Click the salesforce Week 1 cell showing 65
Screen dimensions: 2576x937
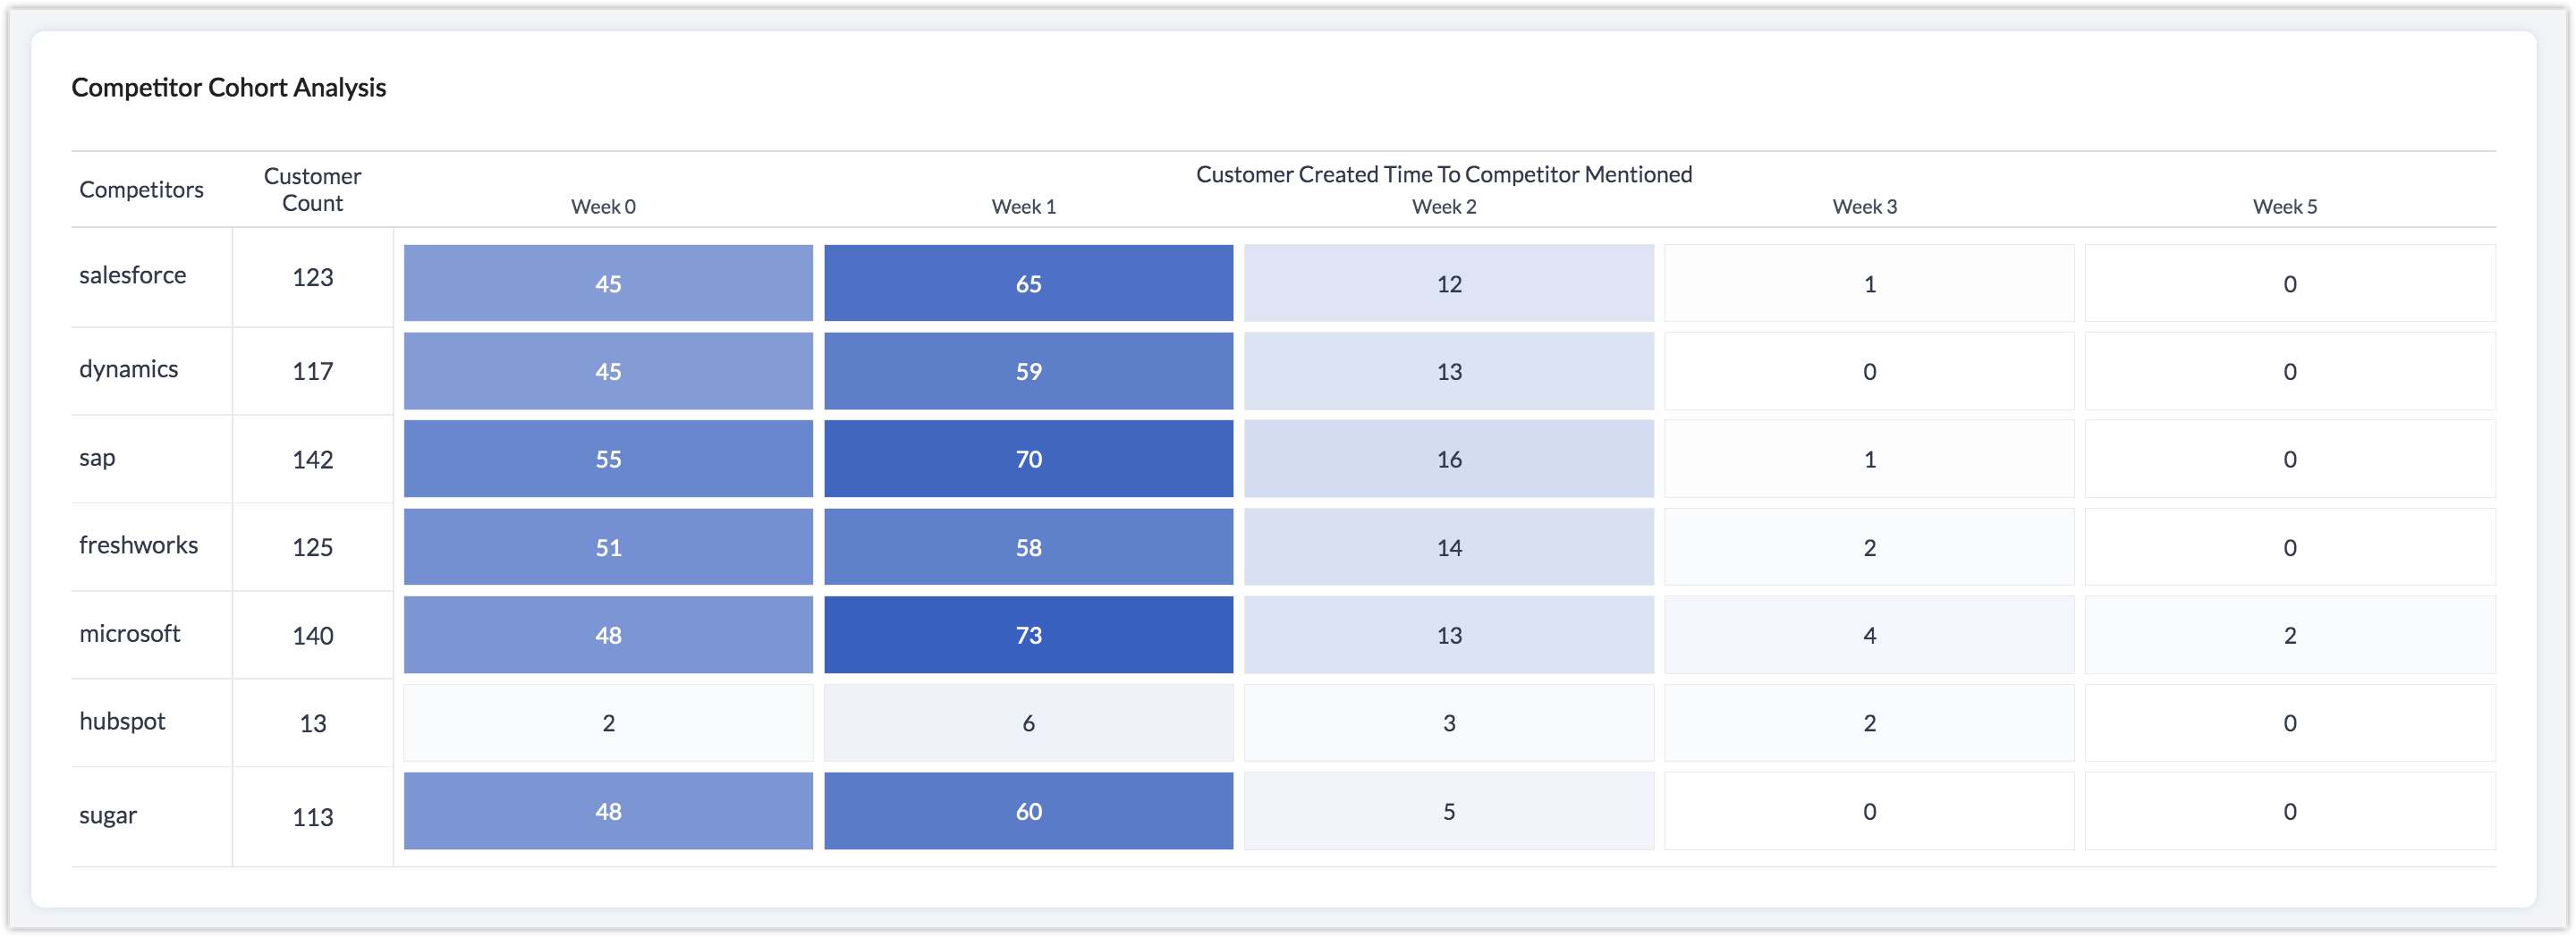pyautogui.click(x=1028, y=283)
